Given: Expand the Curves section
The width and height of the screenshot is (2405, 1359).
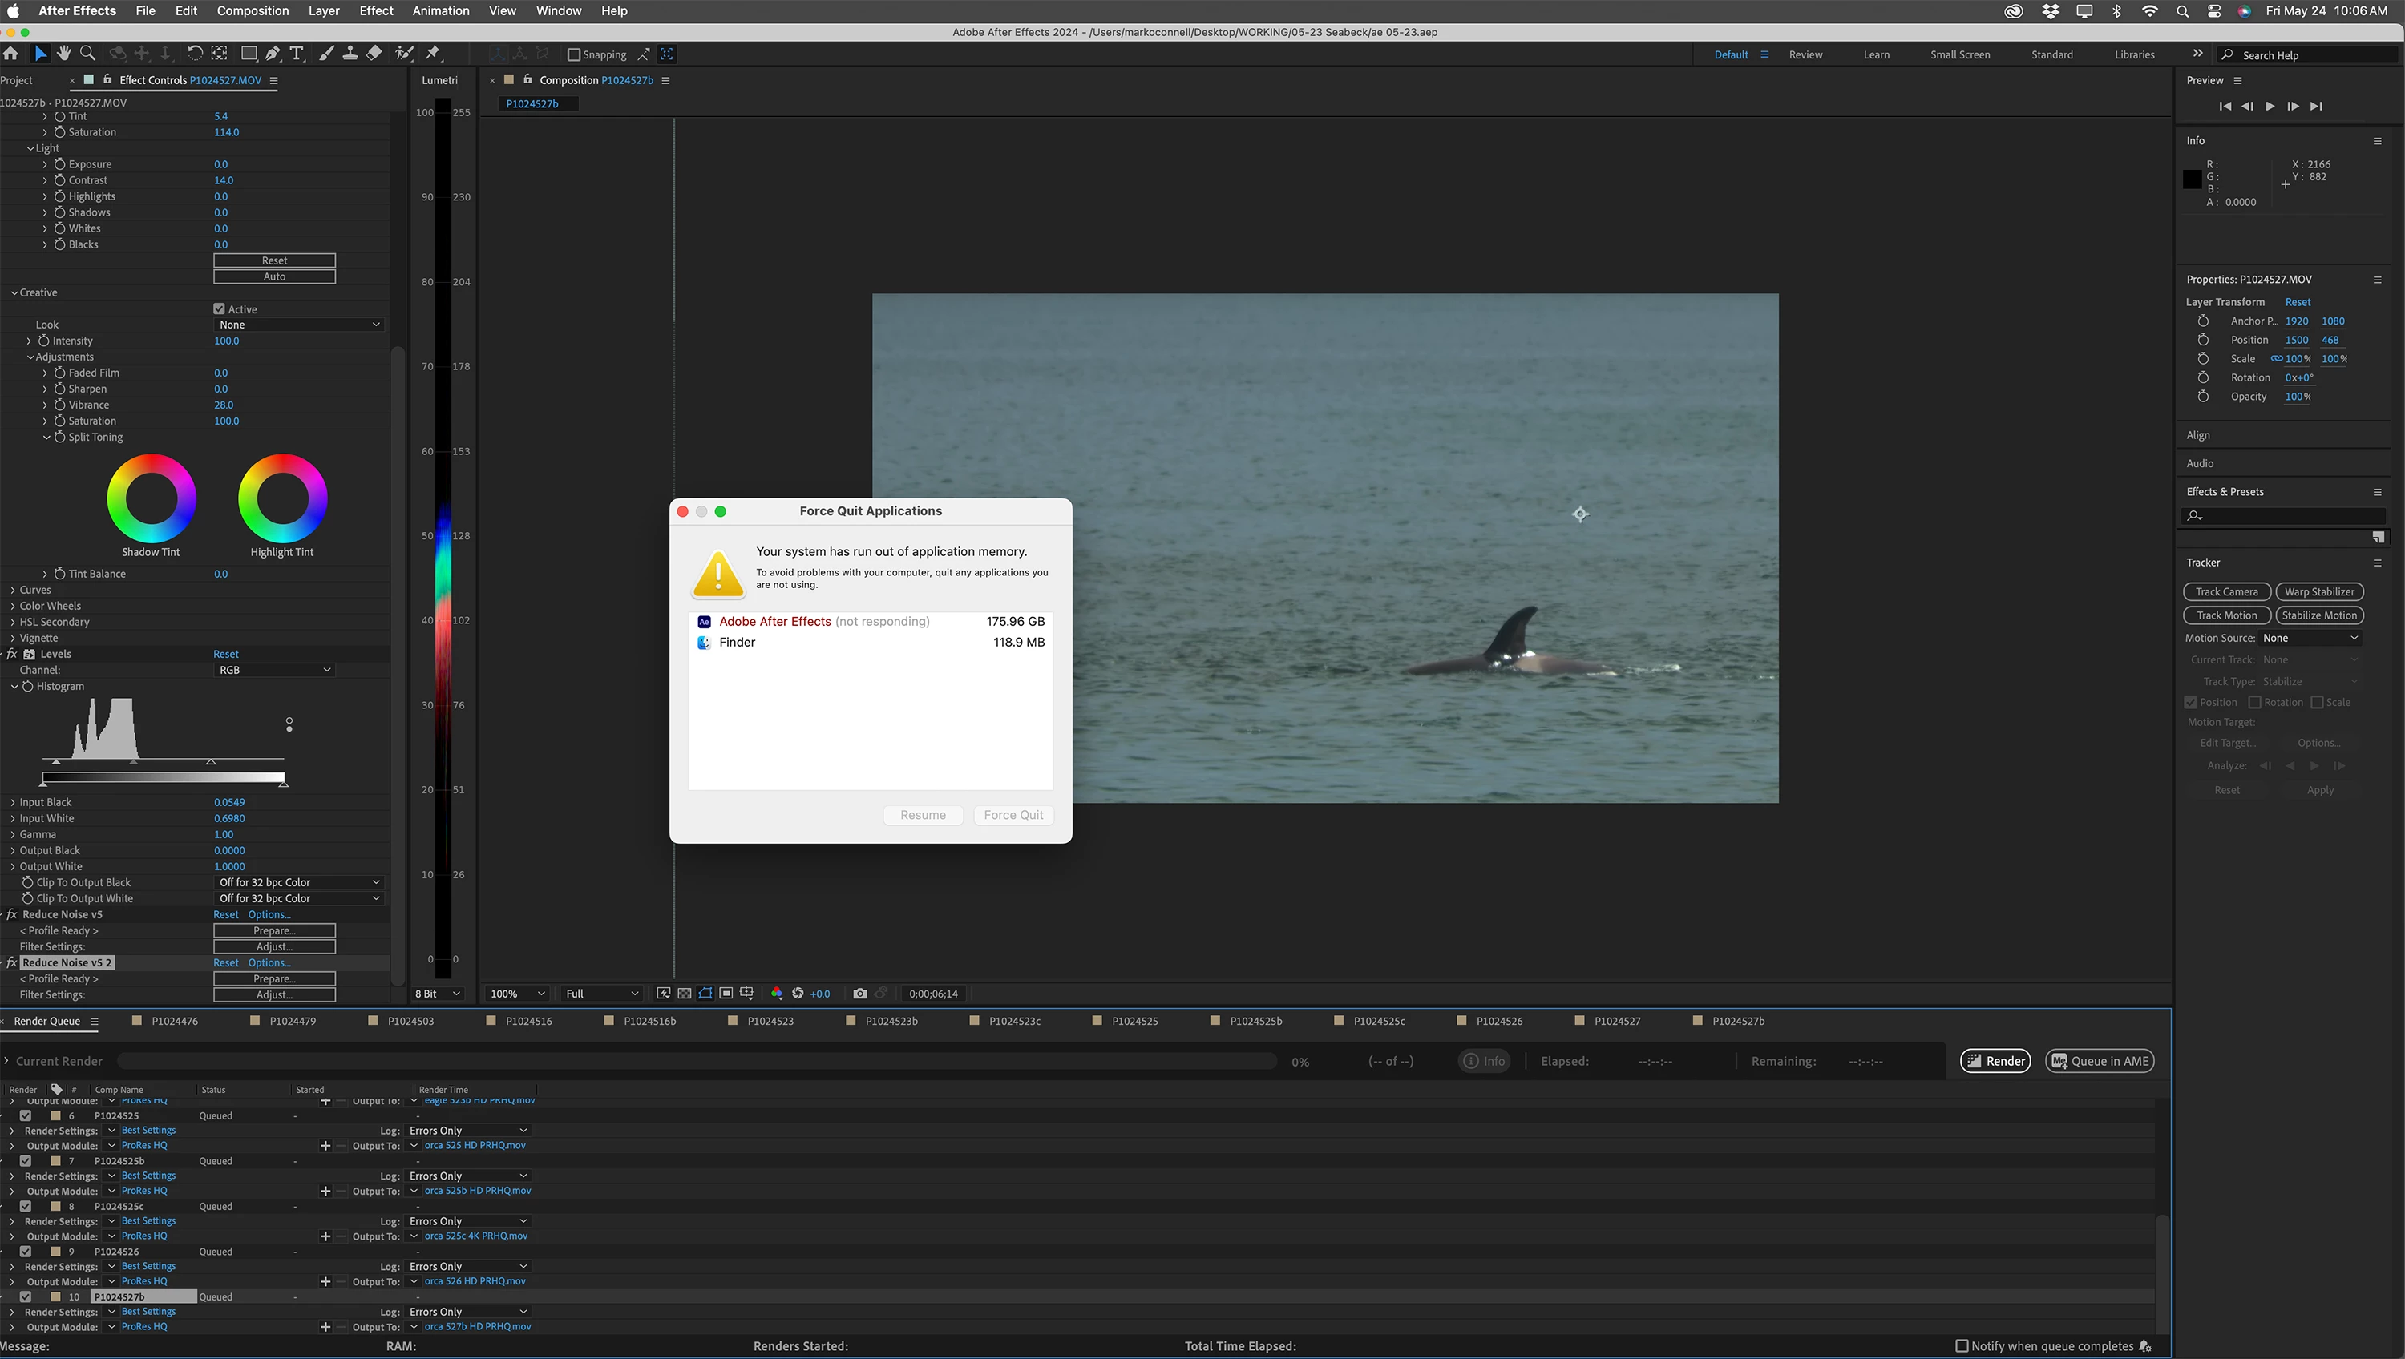Looking at the screenshot, I should click(x=13, y=590).
